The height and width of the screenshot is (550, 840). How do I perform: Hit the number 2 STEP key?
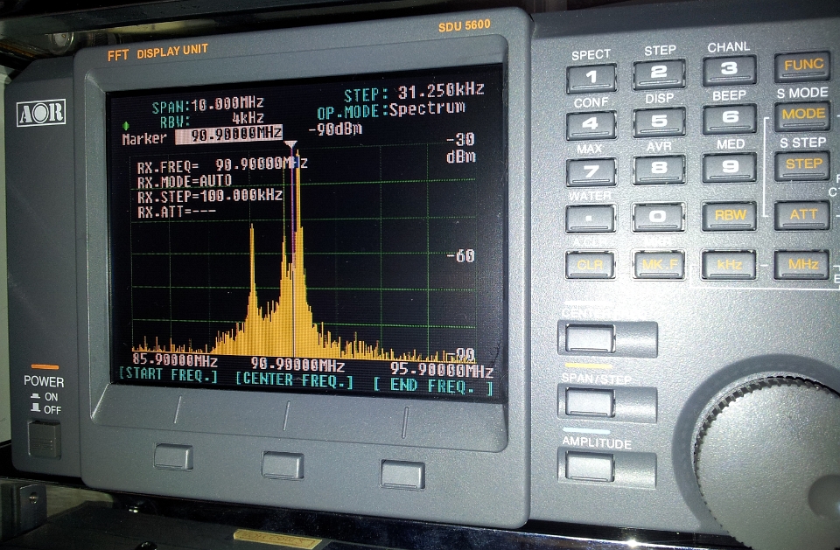(x=659, y=73)
